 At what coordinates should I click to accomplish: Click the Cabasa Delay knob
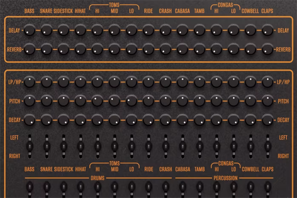coord(183,30)
